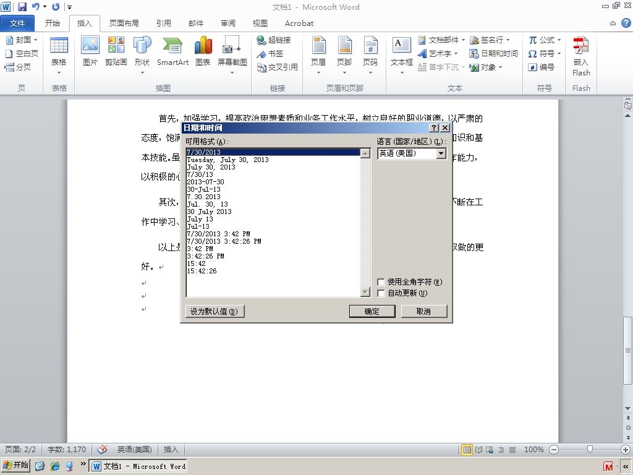Screen dimensions: 633x475
Task: Click Set As Default (设为默认值) button
Action: click(x=214, y=312)
